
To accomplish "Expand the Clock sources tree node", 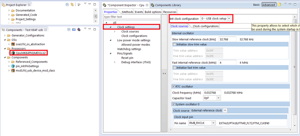I will point(115,31).
